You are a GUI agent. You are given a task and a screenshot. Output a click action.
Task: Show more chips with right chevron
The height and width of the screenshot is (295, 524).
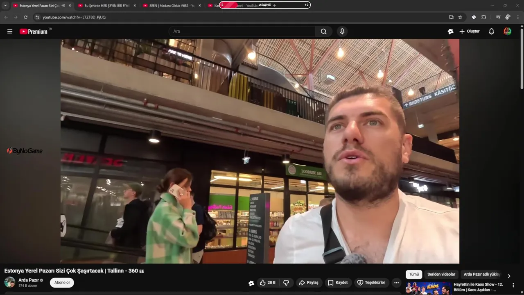(x=509, y=276)
